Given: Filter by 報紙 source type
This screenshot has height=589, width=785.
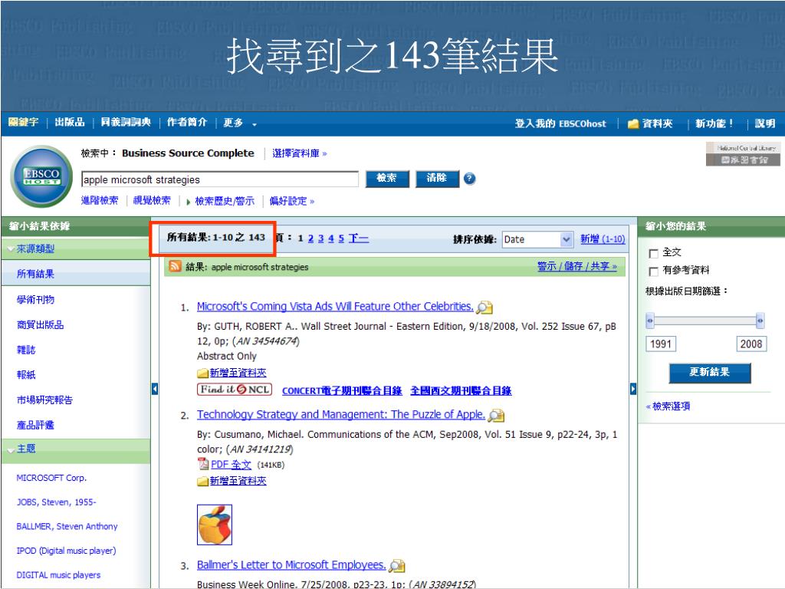Looking at the screenshot, I should [x=26, y=374].
